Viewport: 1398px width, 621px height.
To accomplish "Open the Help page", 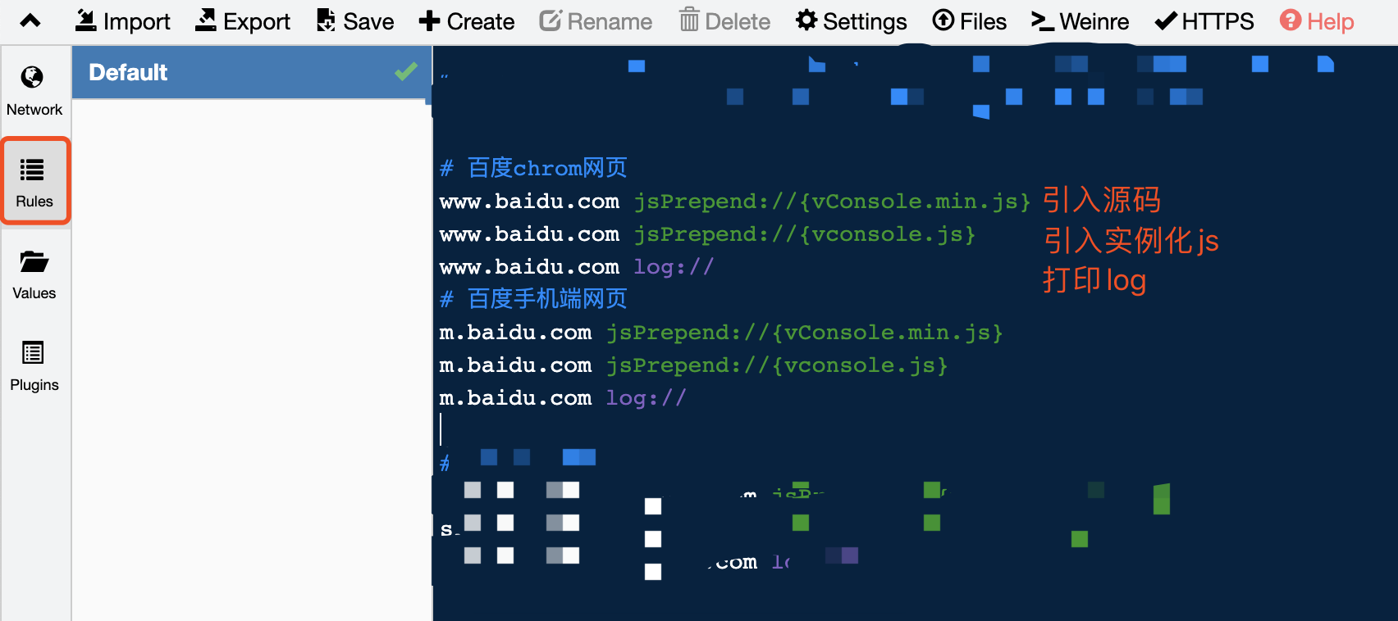I will (x=1317, y=20).
